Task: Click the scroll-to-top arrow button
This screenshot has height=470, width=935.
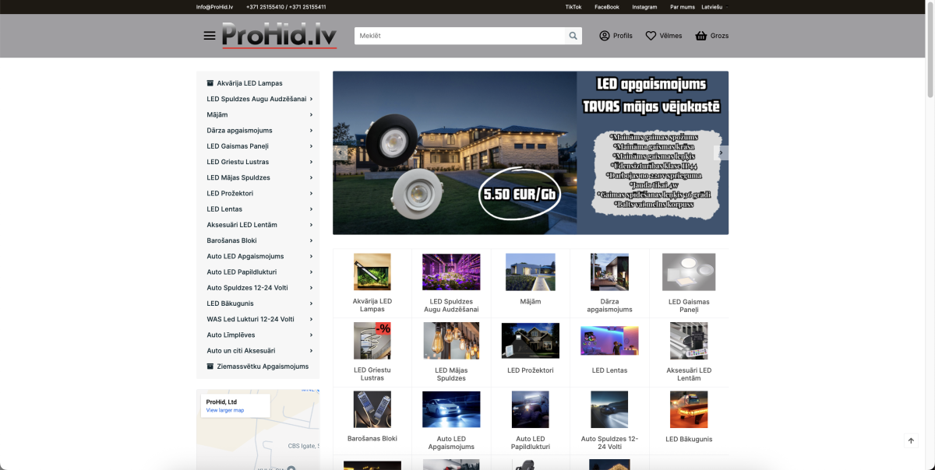Action: (x=911, y=440)
